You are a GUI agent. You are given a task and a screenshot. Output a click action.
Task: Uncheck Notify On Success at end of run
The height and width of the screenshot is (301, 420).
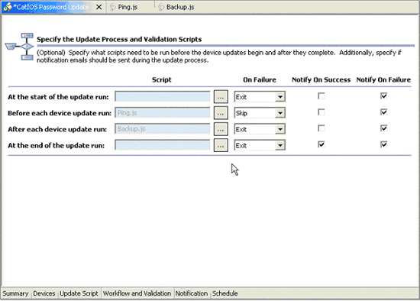click(x=321, y=144)
